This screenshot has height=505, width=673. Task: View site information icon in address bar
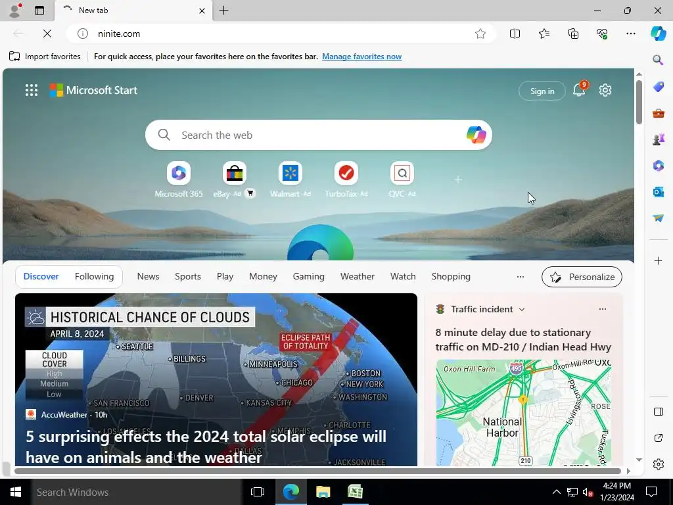[x=82, y=34]
